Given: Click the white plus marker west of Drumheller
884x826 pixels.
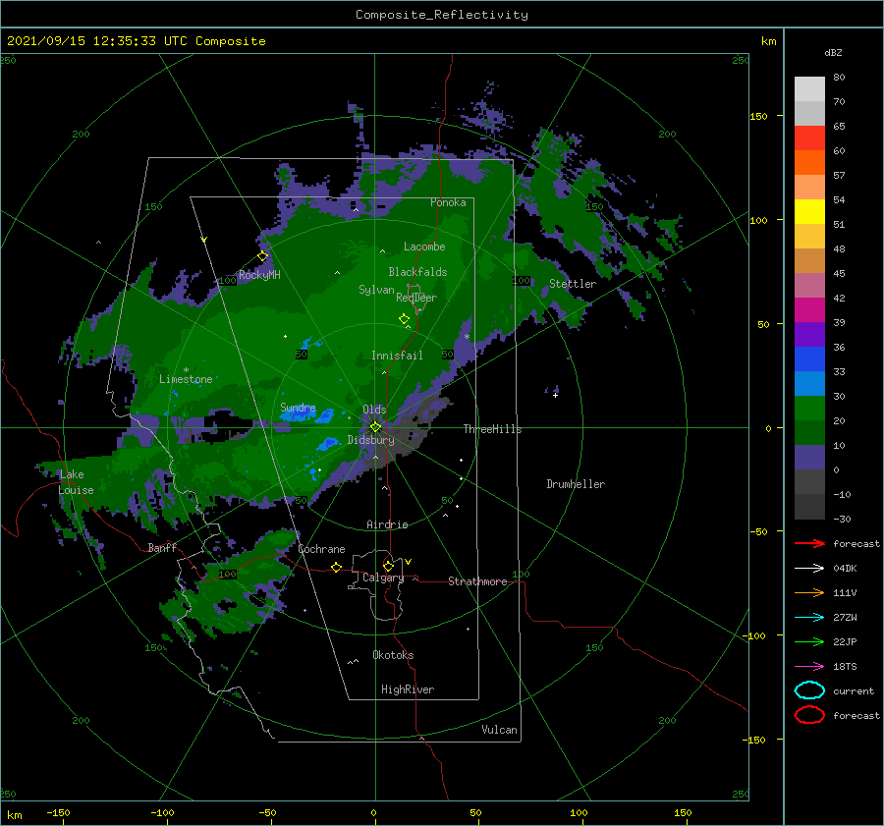Looking at the screenshot, I should [x=555, y=395].
